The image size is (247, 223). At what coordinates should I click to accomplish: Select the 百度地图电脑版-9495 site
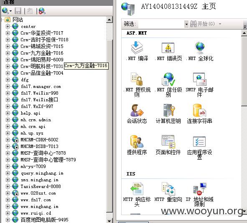coord(45,220)
